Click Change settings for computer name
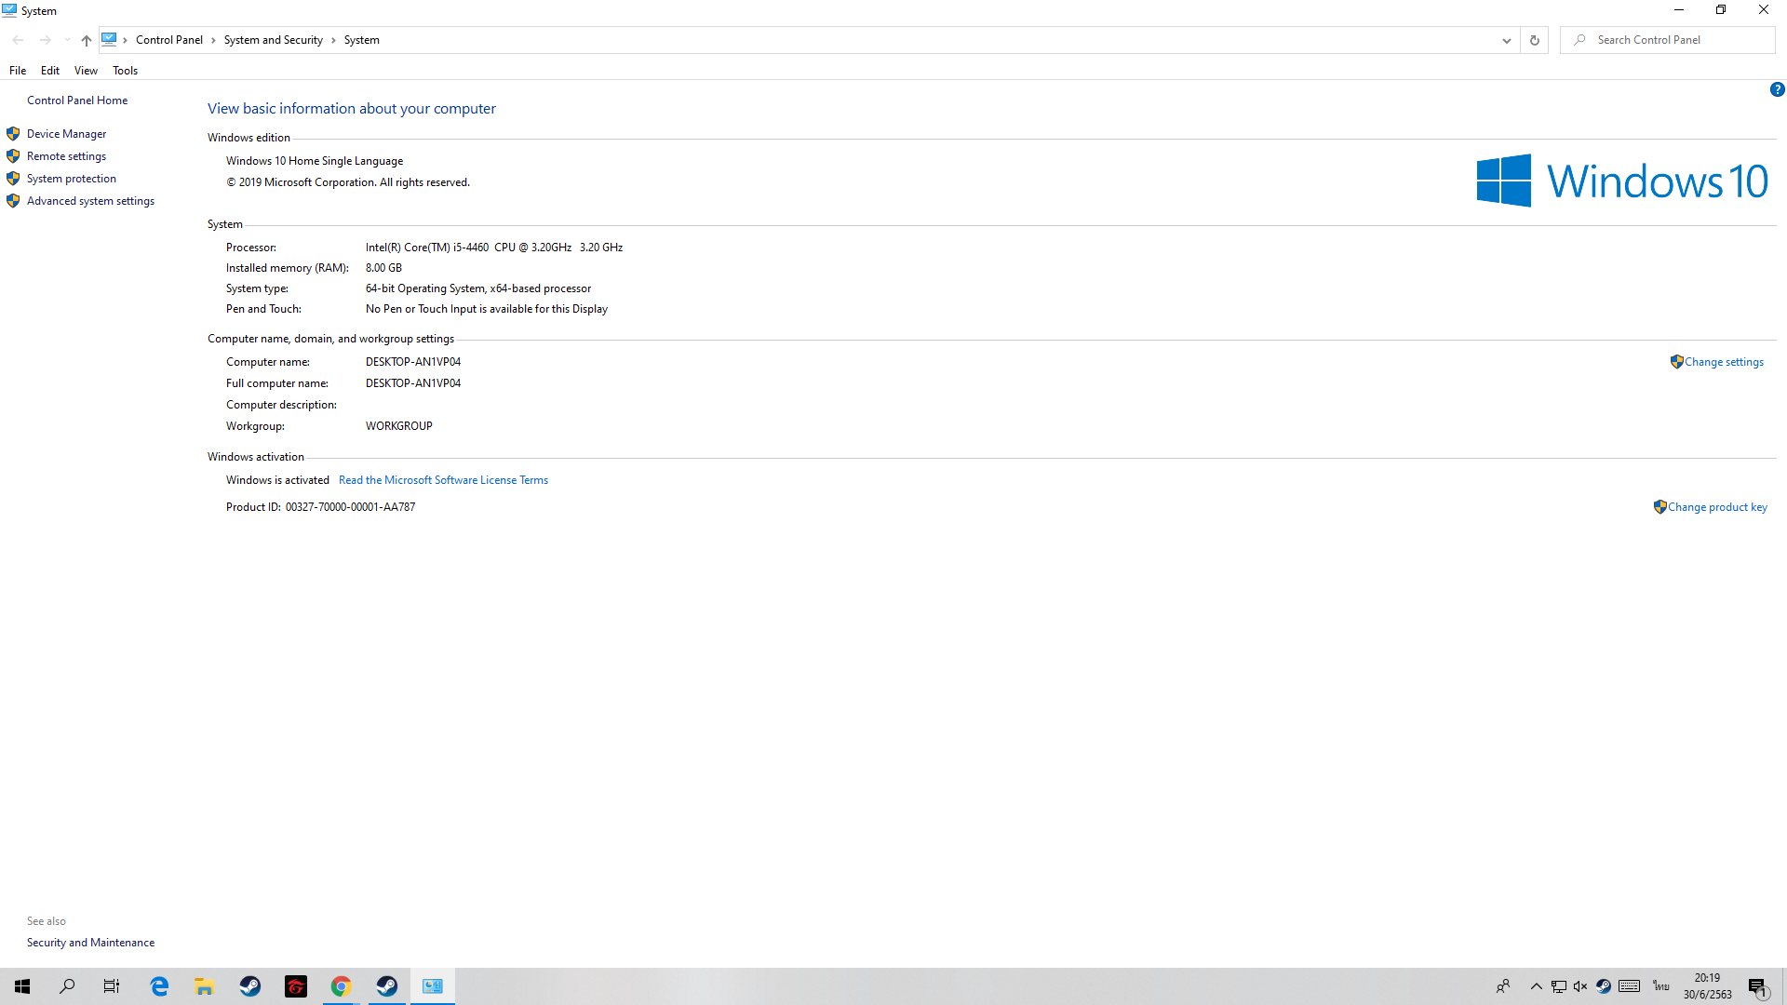Image resolution: width=1787 pixels, height=1005 pixels. click(x=1723, y=362)
